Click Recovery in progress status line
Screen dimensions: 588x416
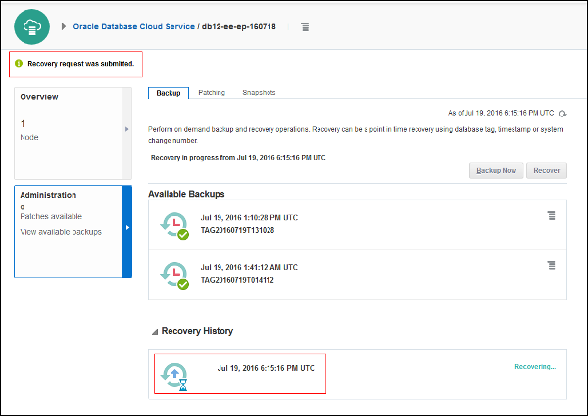pyautogui.click(x=238, y=158)
